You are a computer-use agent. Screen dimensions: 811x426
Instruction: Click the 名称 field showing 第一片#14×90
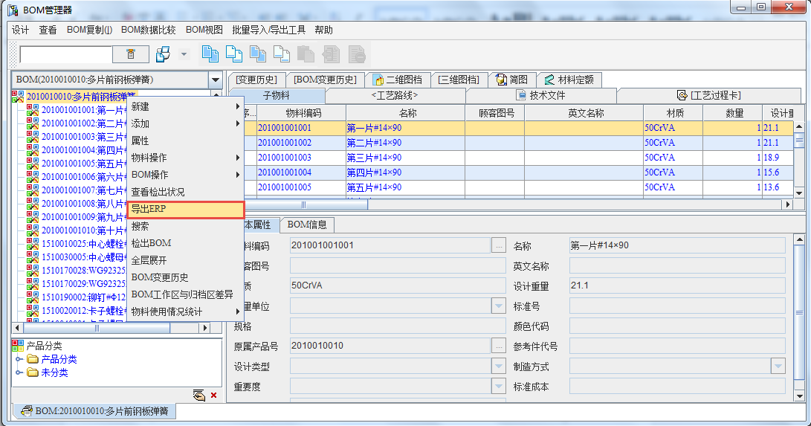[677, 245]
